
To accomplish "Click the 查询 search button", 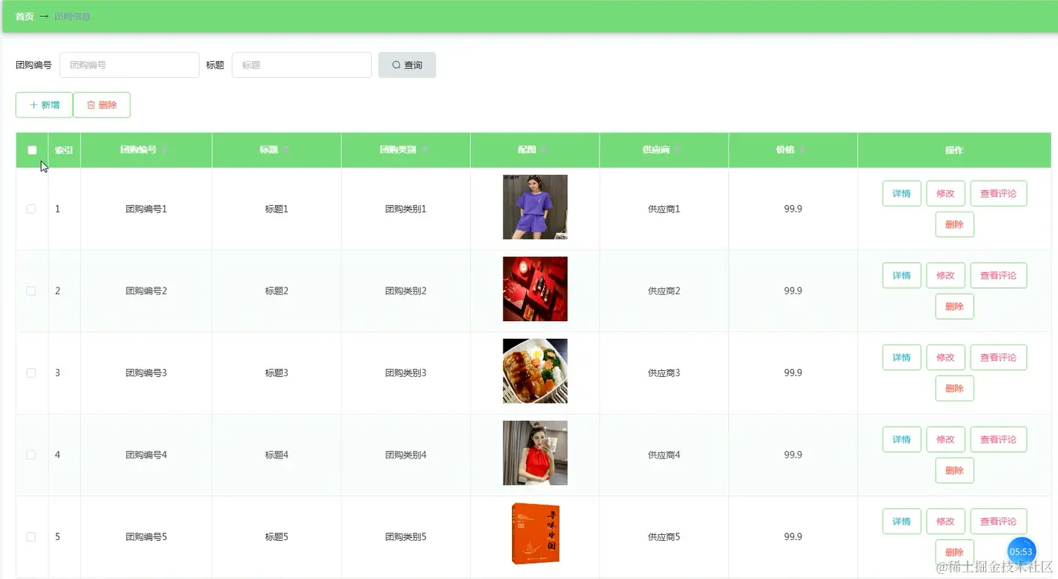I will [407, 65].
